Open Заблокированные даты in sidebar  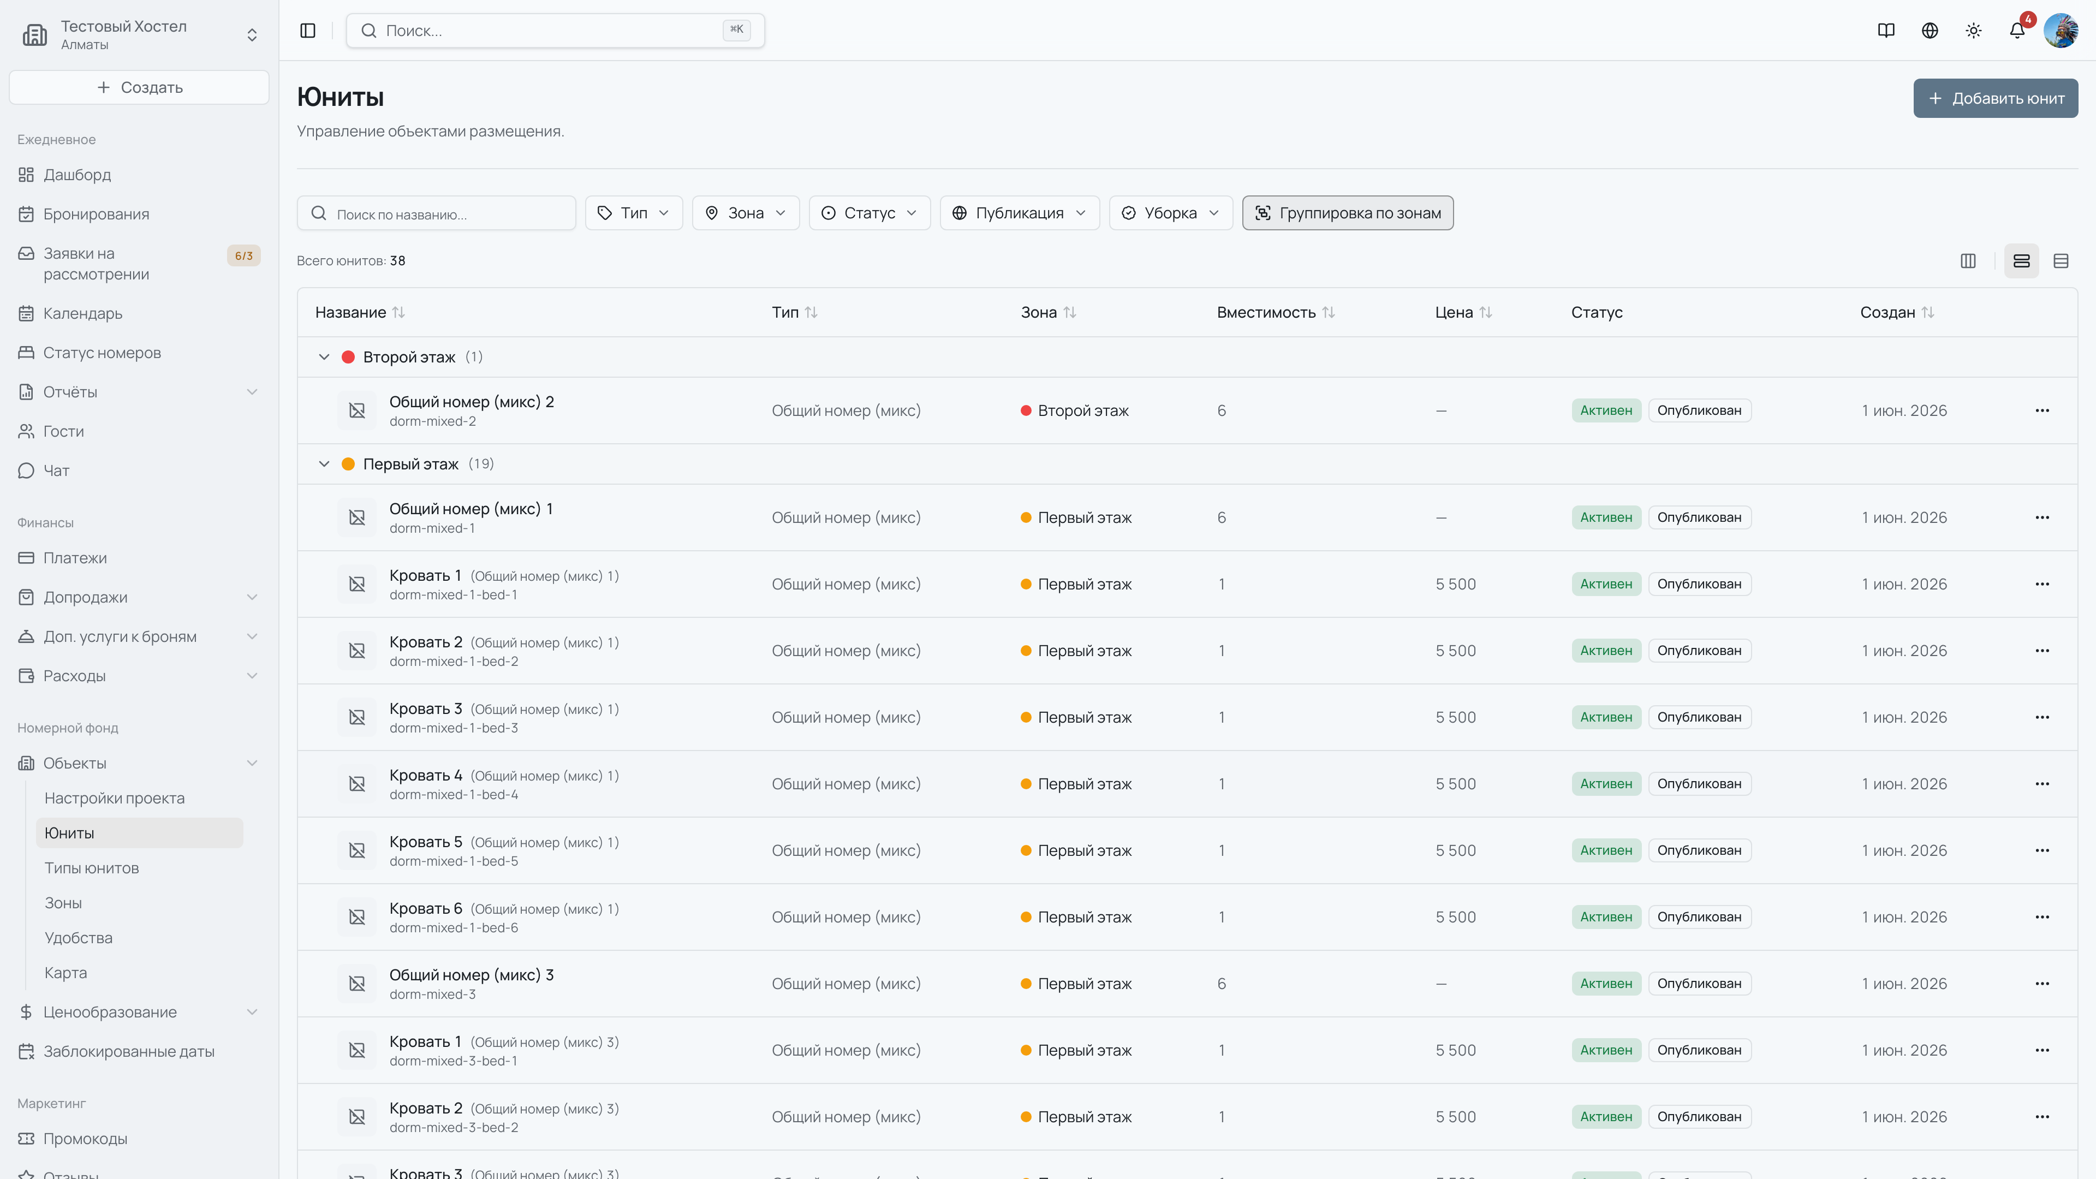(139, 1051)
